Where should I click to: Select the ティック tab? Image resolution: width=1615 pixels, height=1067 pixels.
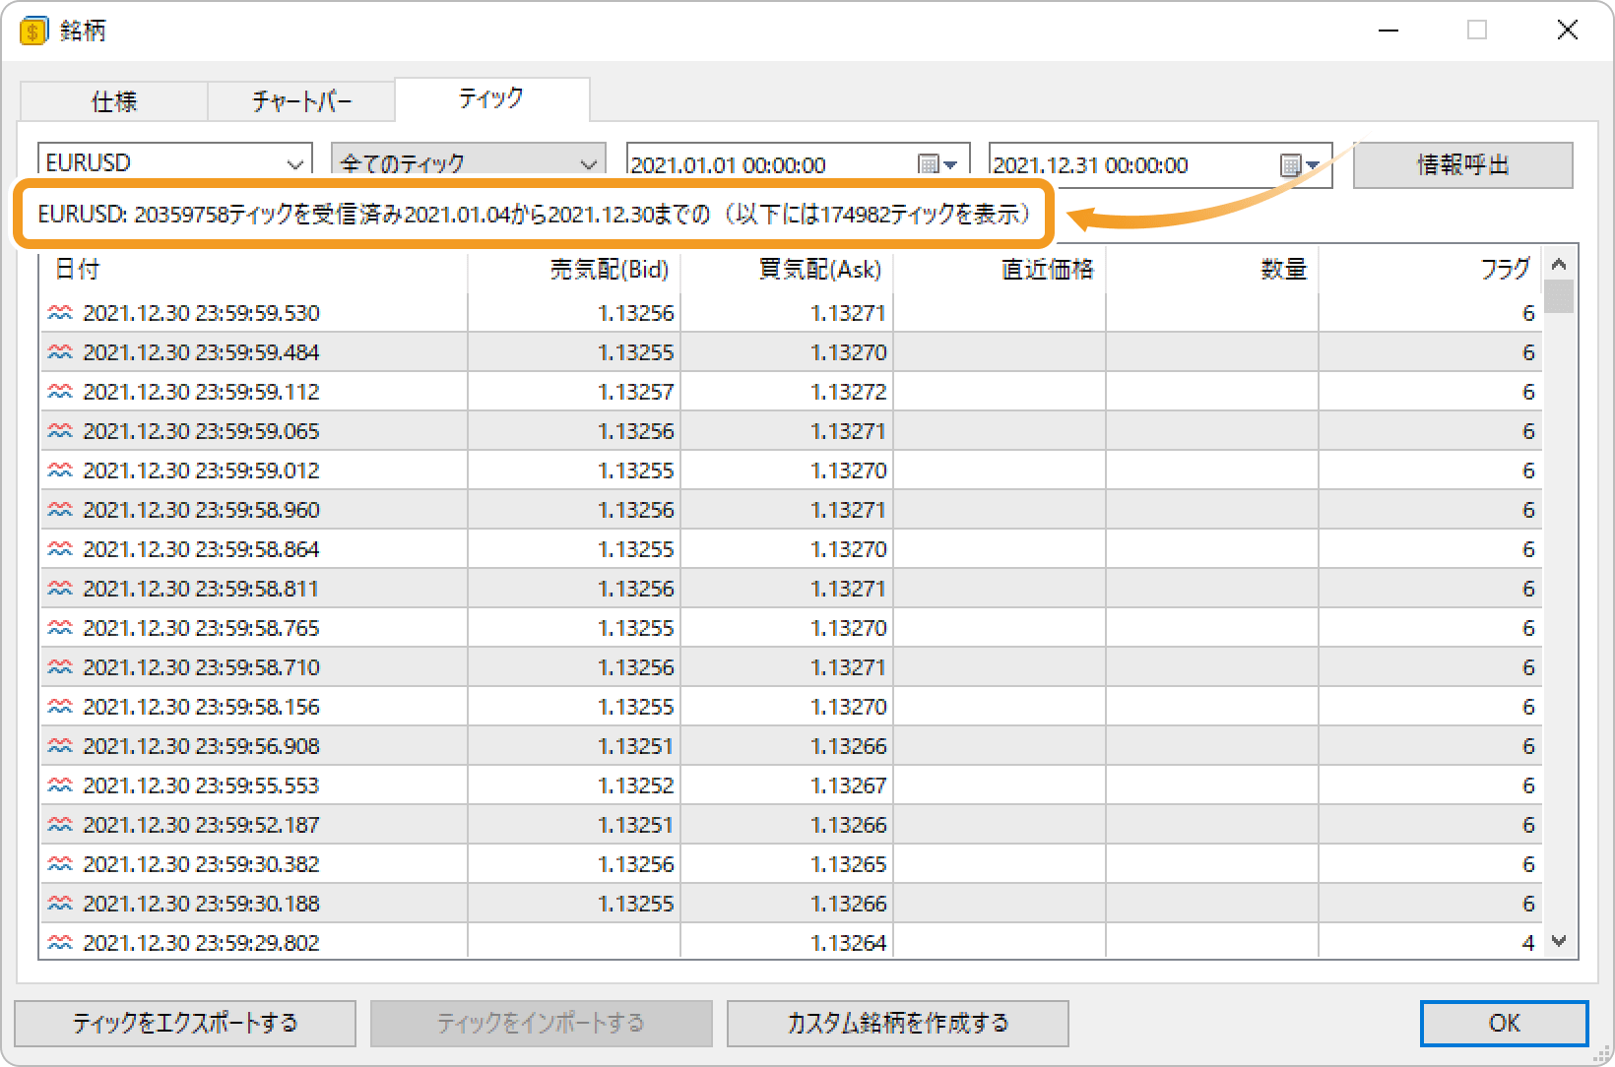(491, 98)
